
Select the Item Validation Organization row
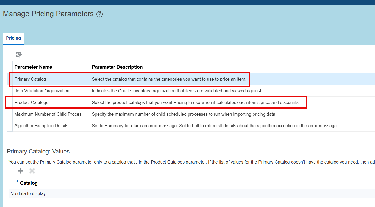(191, 91)
